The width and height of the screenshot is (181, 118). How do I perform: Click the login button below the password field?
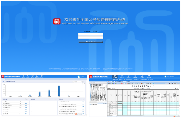pos(91,41)
